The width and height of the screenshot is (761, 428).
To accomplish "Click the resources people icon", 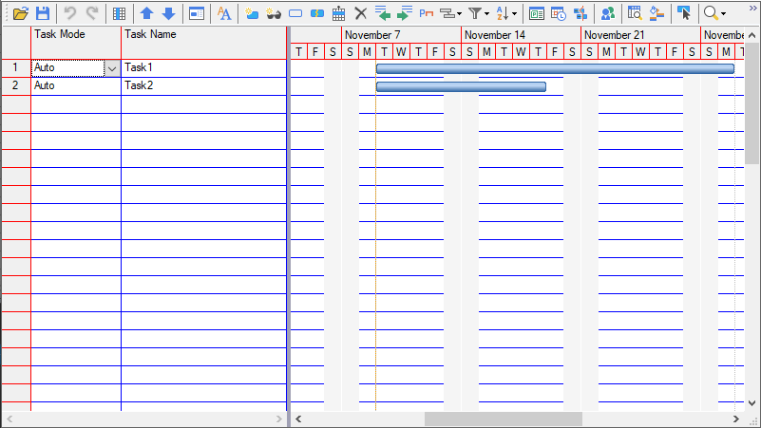I will click(608, 13).
